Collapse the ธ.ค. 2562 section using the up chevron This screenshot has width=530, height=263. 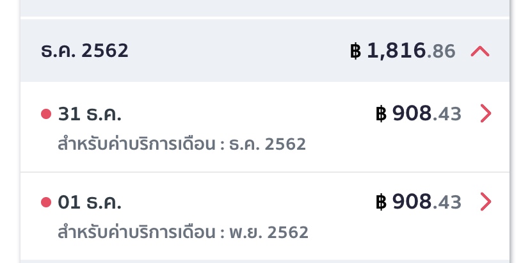point(479,51)
